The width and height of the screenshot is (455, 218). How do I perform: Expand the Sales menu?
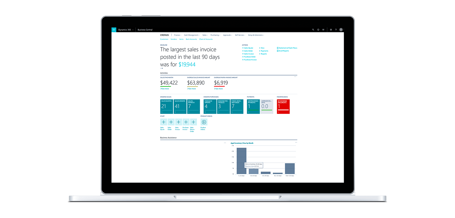205,35
